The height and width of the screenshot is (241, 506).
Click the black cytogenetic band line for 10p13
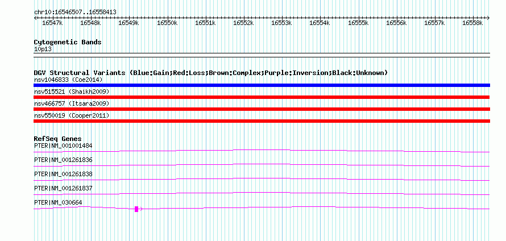tap(262, 55)
